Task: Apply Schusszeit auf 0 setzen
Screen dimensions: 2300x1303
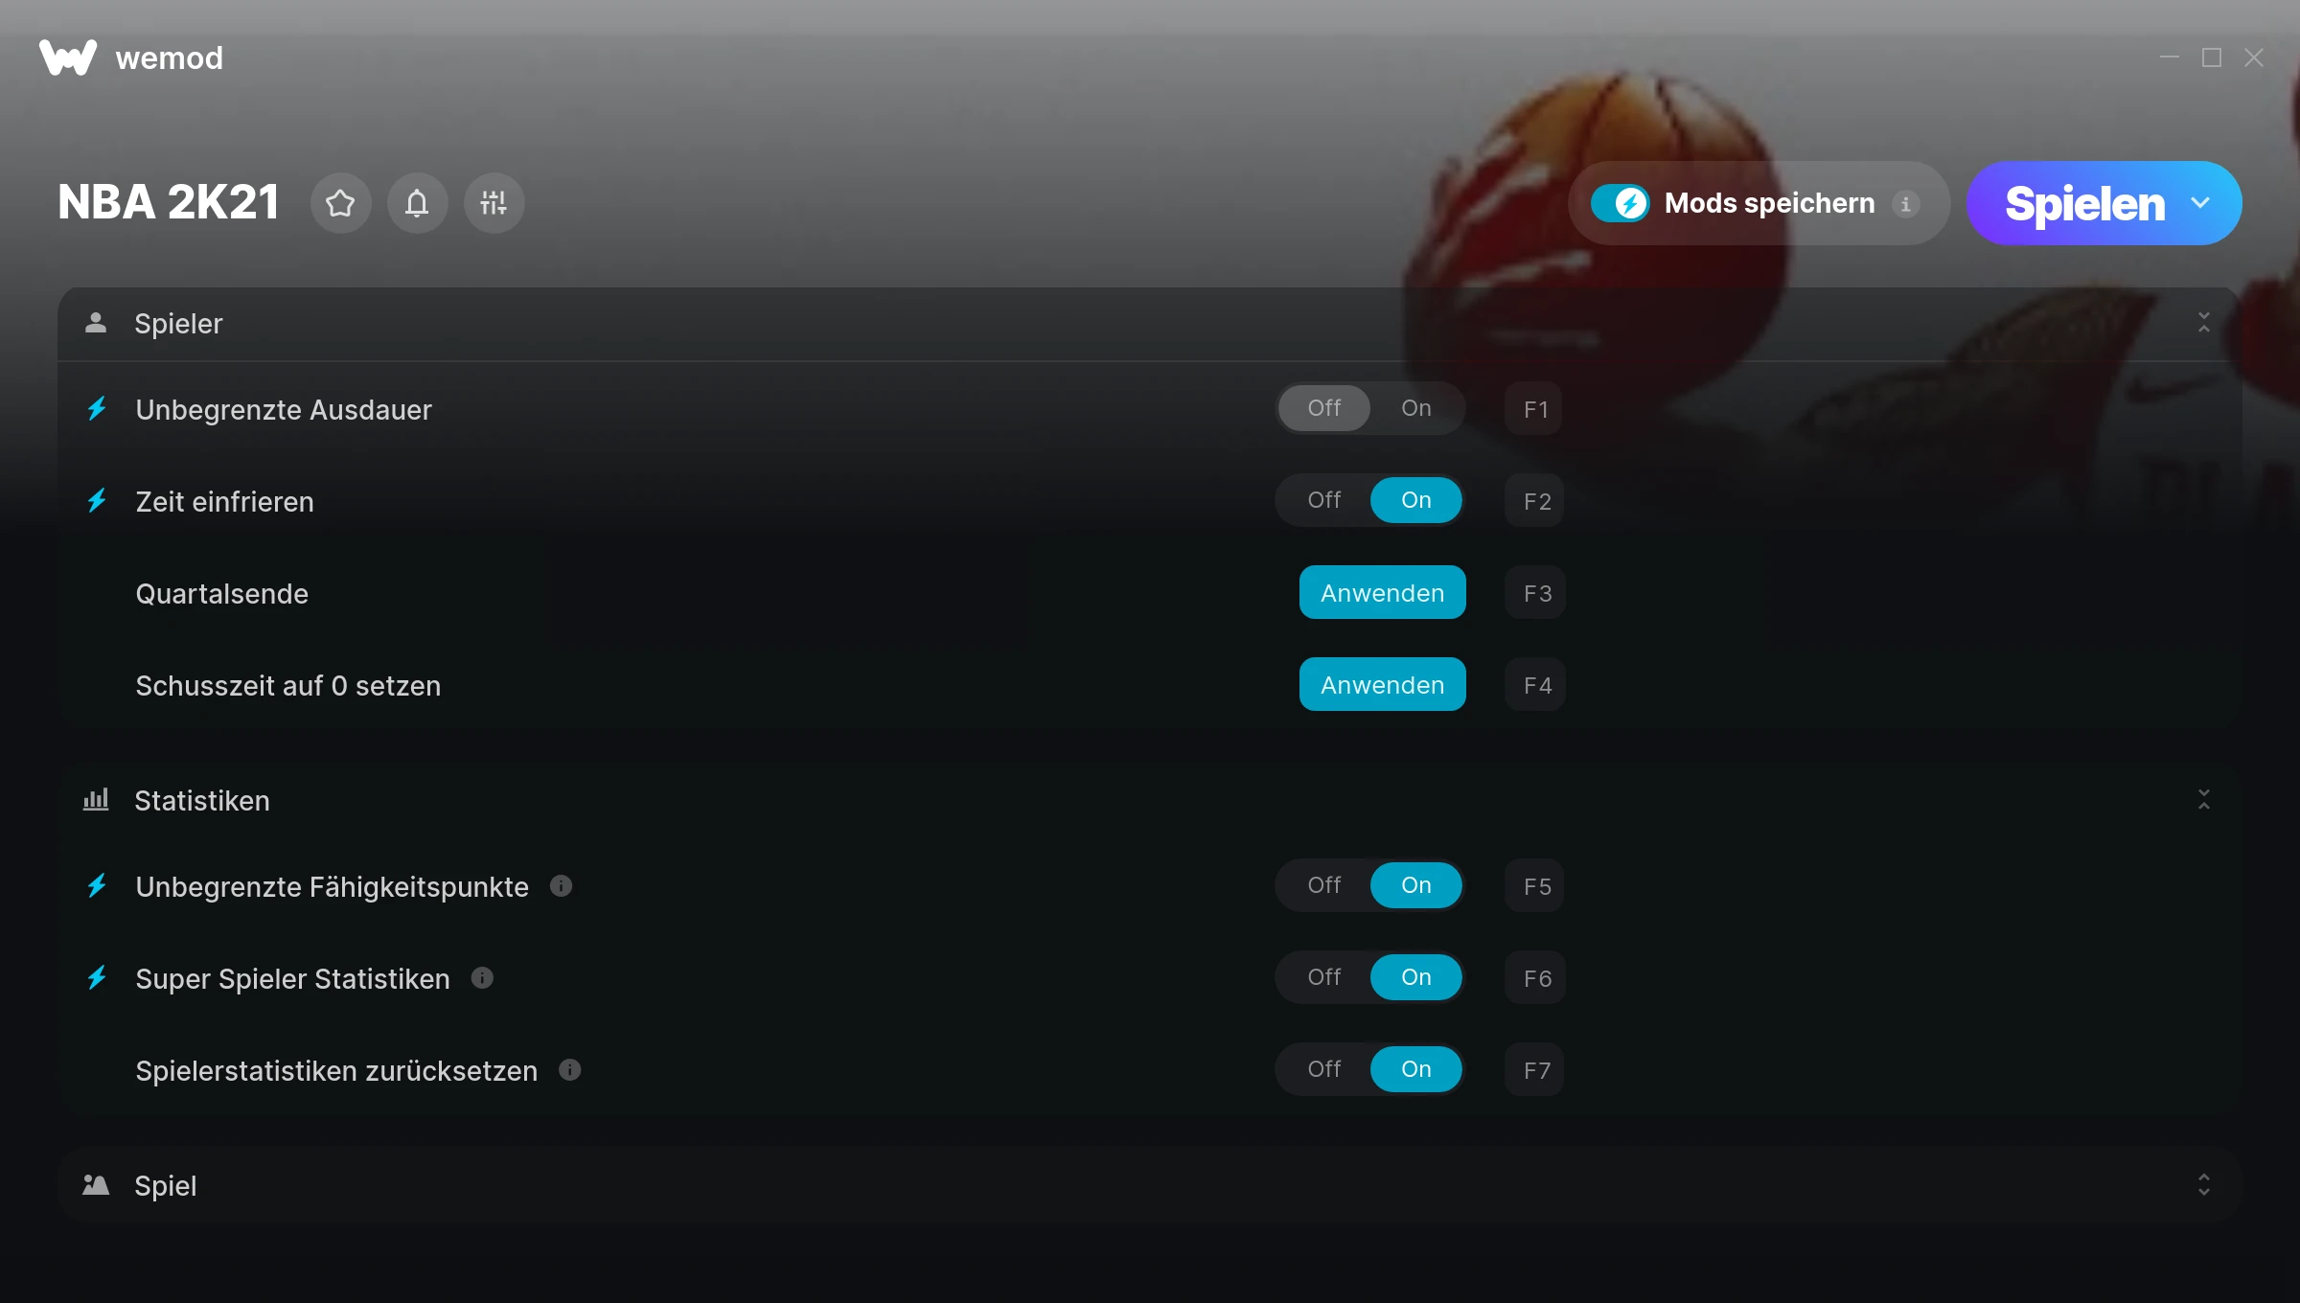Action: (1382, 685)
